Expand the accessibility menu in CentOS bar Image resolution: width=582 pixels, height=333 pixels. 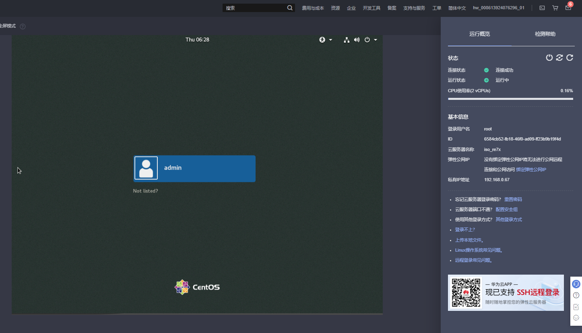(x=325, y=40)
